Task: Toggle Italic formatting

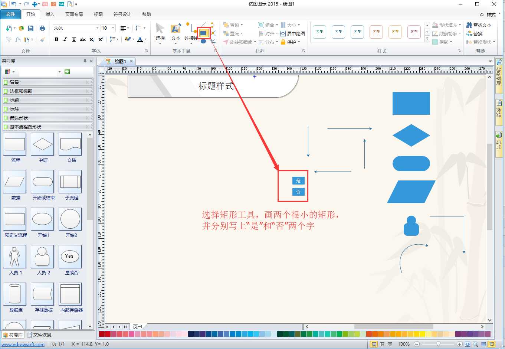Action: pos(65,39)
